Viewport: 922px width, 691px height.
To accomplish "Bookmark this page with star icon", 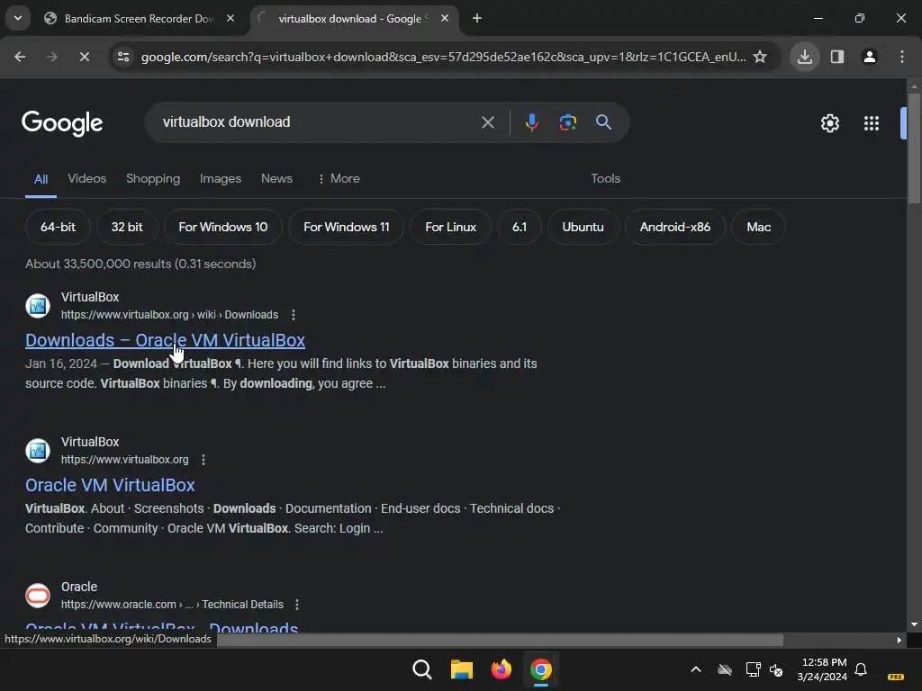I will 760,57.
